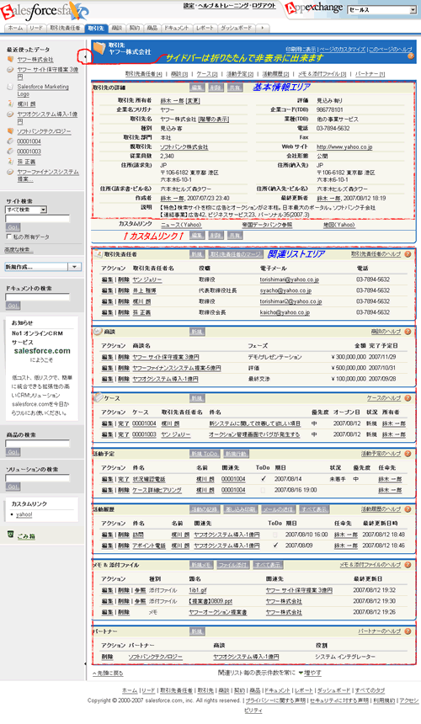The width and height of the screenshot is (421, 724).
Task: Focus the ドキュメントの検索 input field
Action: pyautogui.click(x=37, y=297)
